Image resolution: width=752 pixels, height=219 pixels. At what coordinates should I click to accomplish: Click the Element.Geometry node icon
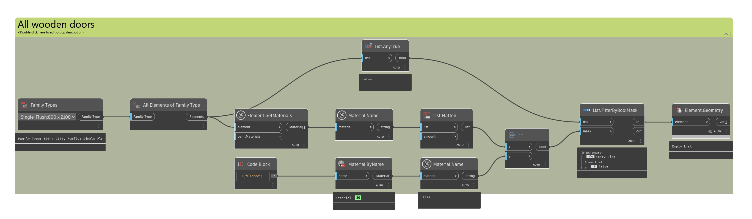pos(678,110)
